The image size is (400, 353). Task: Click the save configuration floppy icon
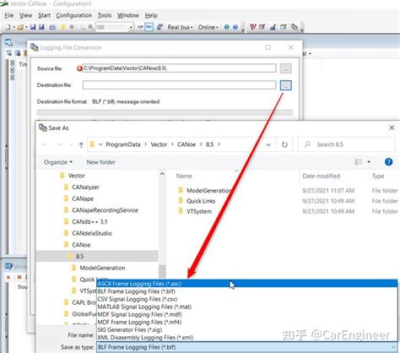coord(33,27)
